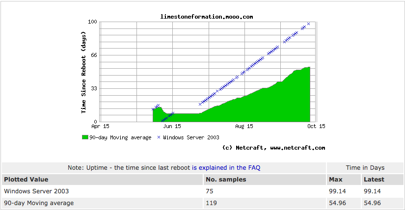Click the 'Oct 15' x-axis label
This screenshot has height=210, width=405.
point(316,126)
